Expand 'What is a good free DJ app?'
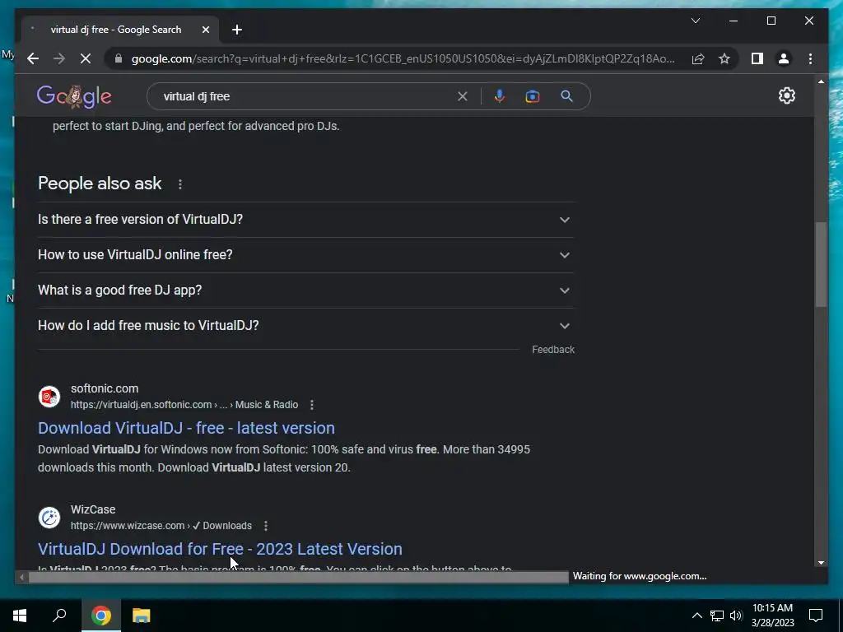This screenshot has width=843, height=632. 305,290
